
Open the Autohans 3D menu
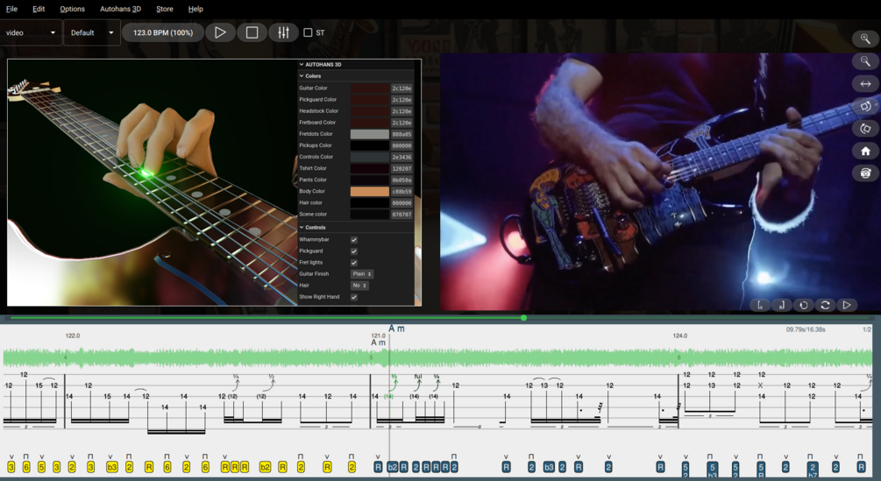click(120, 9)
